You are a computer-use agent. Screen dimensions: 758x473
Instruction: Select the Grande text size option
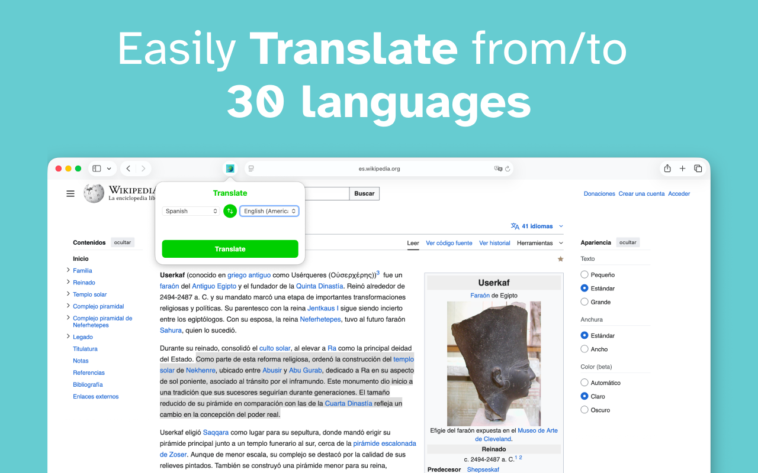tap(584, 302)
